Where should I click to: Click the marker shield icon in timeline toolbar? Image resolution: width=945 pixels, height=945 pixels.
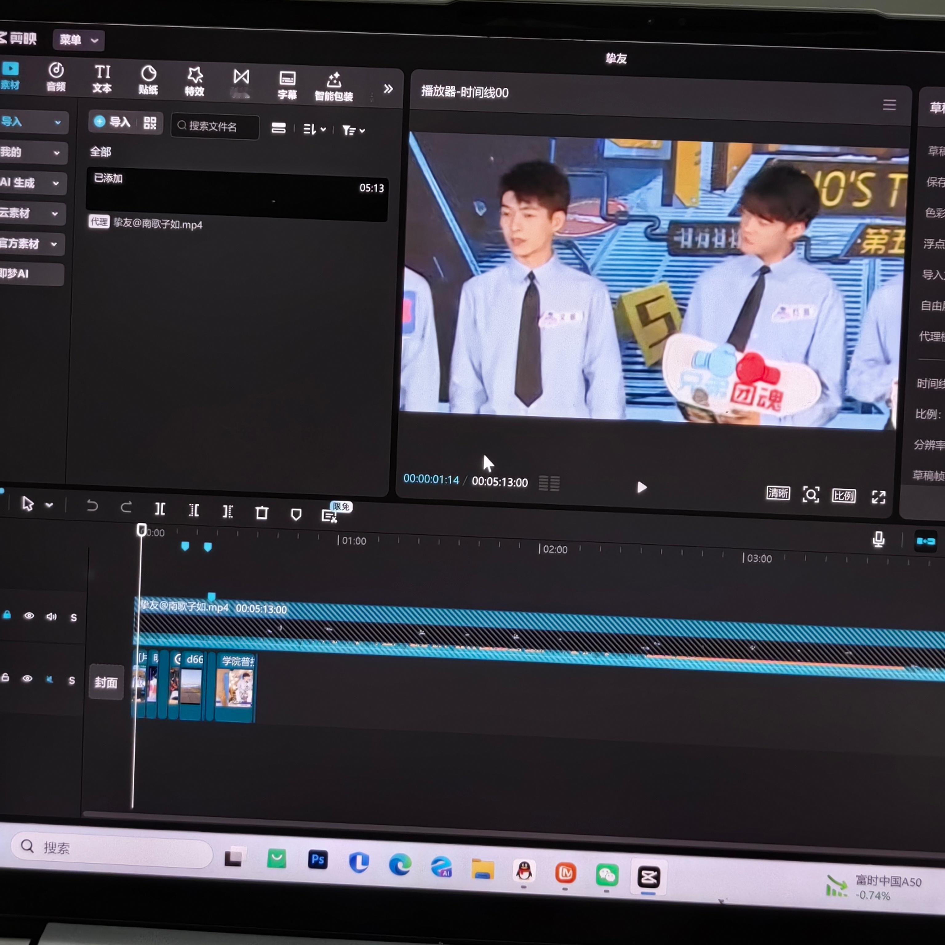click(296, 514)
